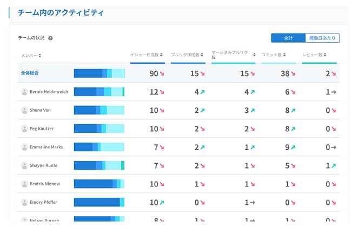This screenshot has height=228, width=358.
Task: Click Peg Kautzer's avatar icon
Action: tap(24, 129)
